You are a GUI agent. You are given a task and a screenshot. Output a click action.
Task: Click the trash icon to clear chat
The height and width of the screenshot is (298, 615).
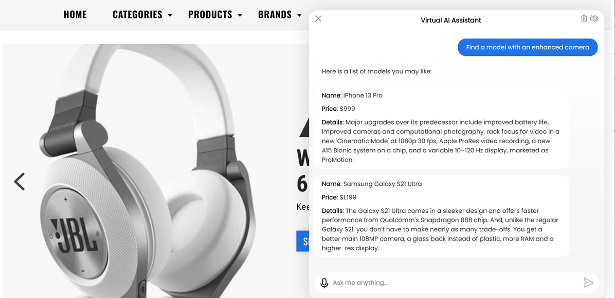[x=584, y=19]
